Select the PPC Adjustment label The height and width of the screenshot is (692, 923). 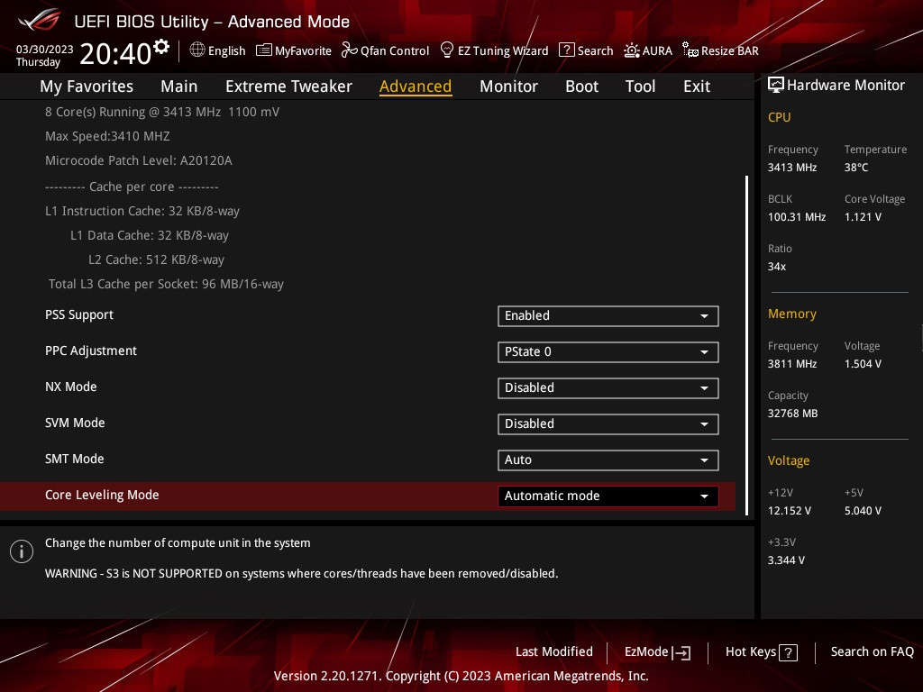point(91,351)
